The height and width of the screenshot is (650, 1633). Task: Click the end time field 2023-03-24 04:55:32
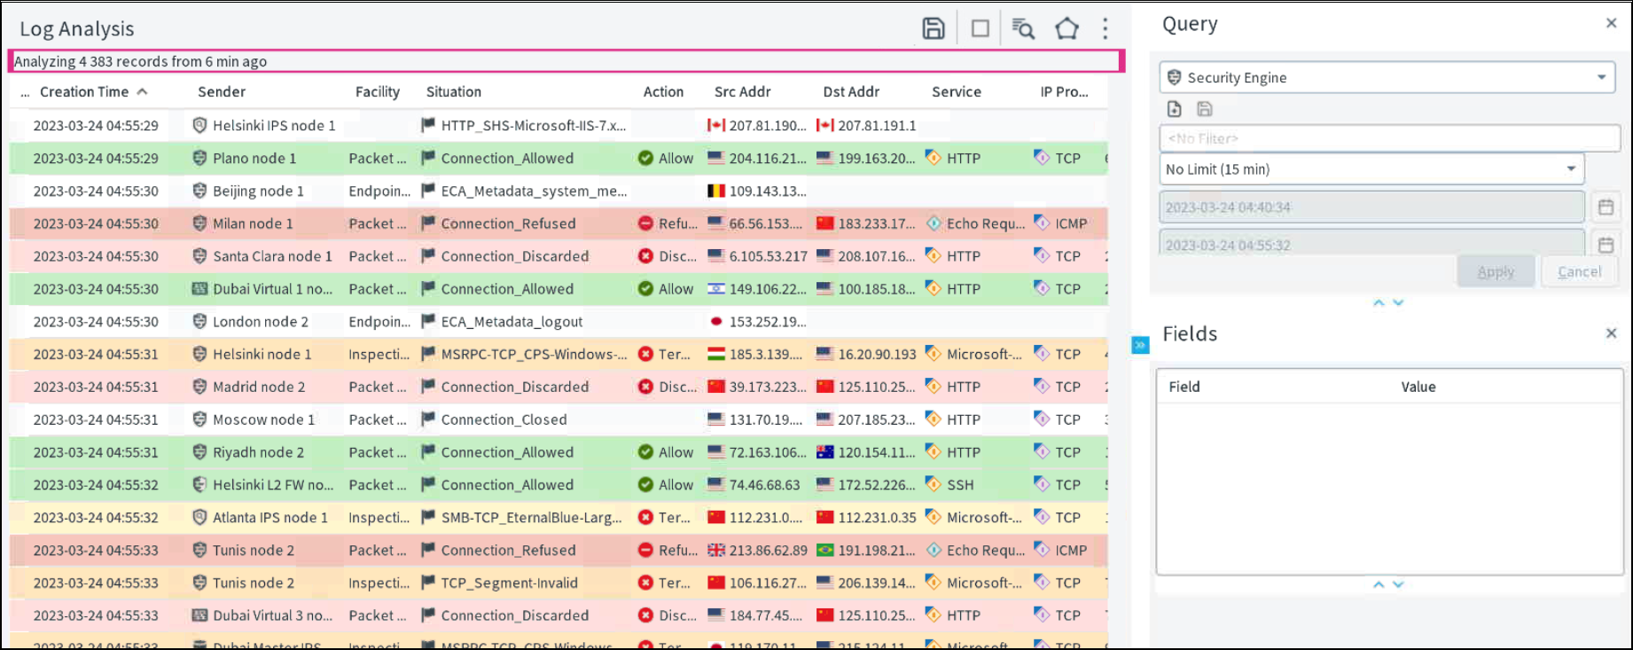[1371, 245]
